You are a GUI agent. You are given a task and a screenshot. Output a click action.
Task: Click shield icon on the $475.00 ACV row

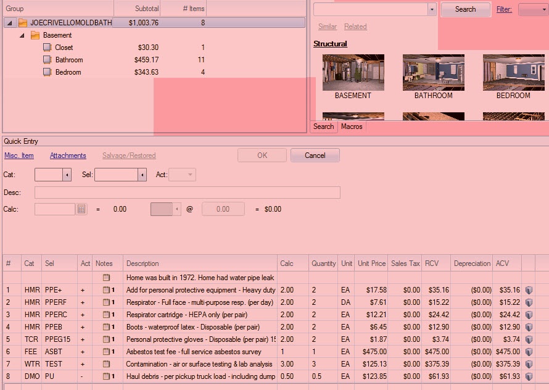pyautogui.click(x=529, y=352)
